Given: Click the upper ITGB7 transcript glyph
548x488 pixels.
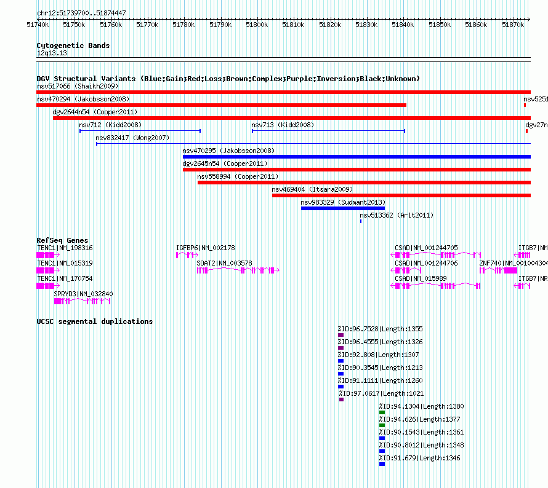Looking at the screenshot, I should (522, 255).
